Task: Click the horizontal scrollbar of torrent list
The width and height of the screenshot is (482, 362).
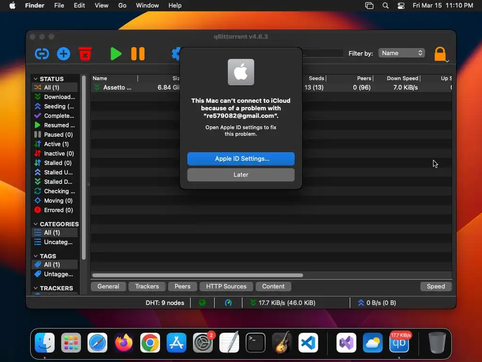Action: point(197,275)
